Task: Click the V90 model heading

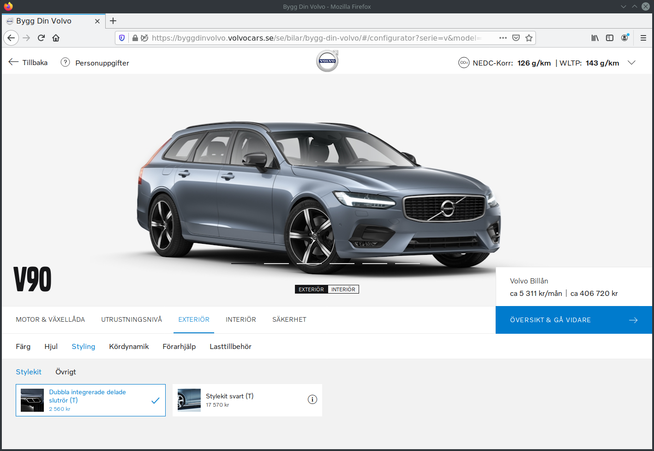Action: tap(32, 279)
